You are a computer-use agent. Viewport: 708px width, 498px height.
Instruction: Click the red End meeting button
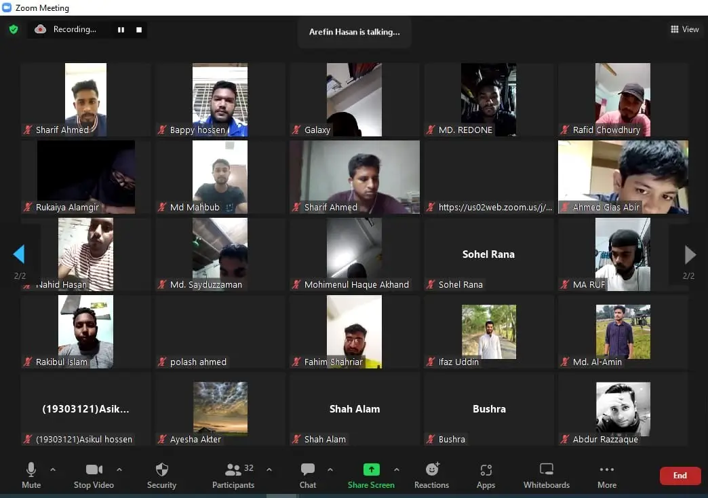[x=680, y=476]
